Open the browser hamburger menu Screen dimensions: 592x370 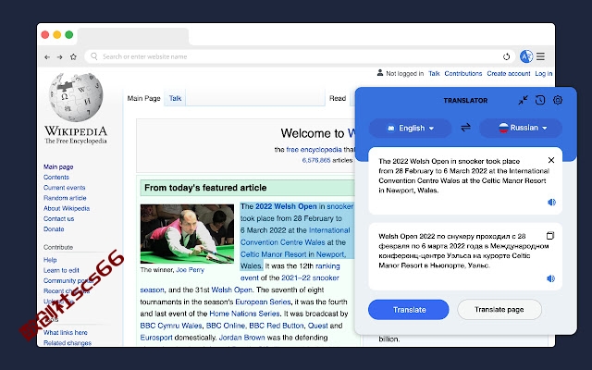click(x=540, y=56)
